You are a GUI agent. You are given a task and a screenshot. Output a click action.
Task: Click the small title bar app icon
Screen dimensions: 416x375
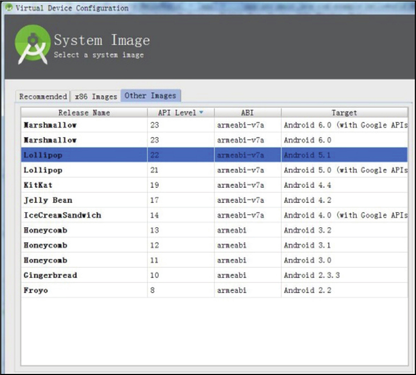point(8,8)
